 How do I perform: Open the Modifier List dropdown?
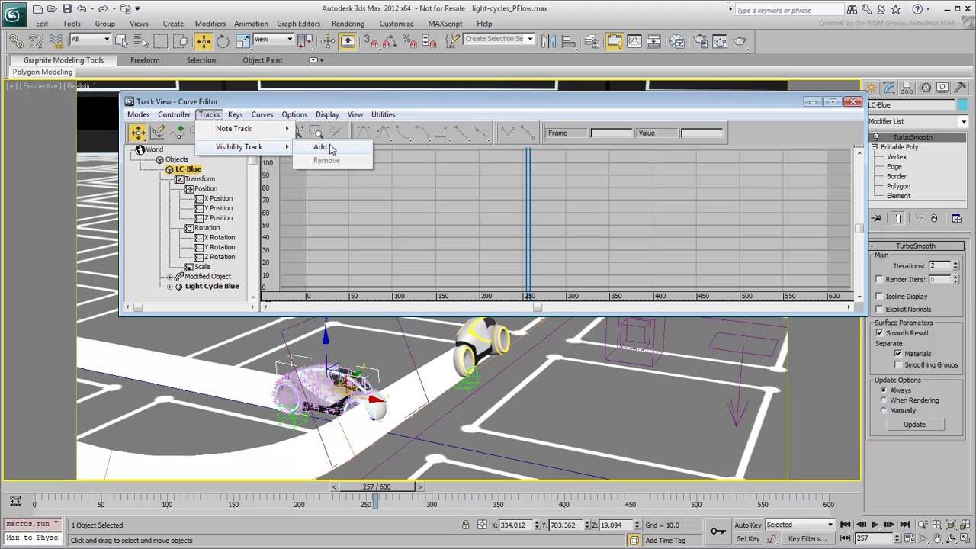(x=917, y=121)
